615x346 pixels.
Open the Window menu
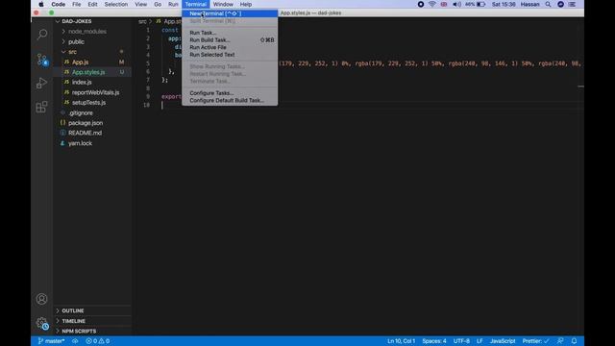pos(223,4)
